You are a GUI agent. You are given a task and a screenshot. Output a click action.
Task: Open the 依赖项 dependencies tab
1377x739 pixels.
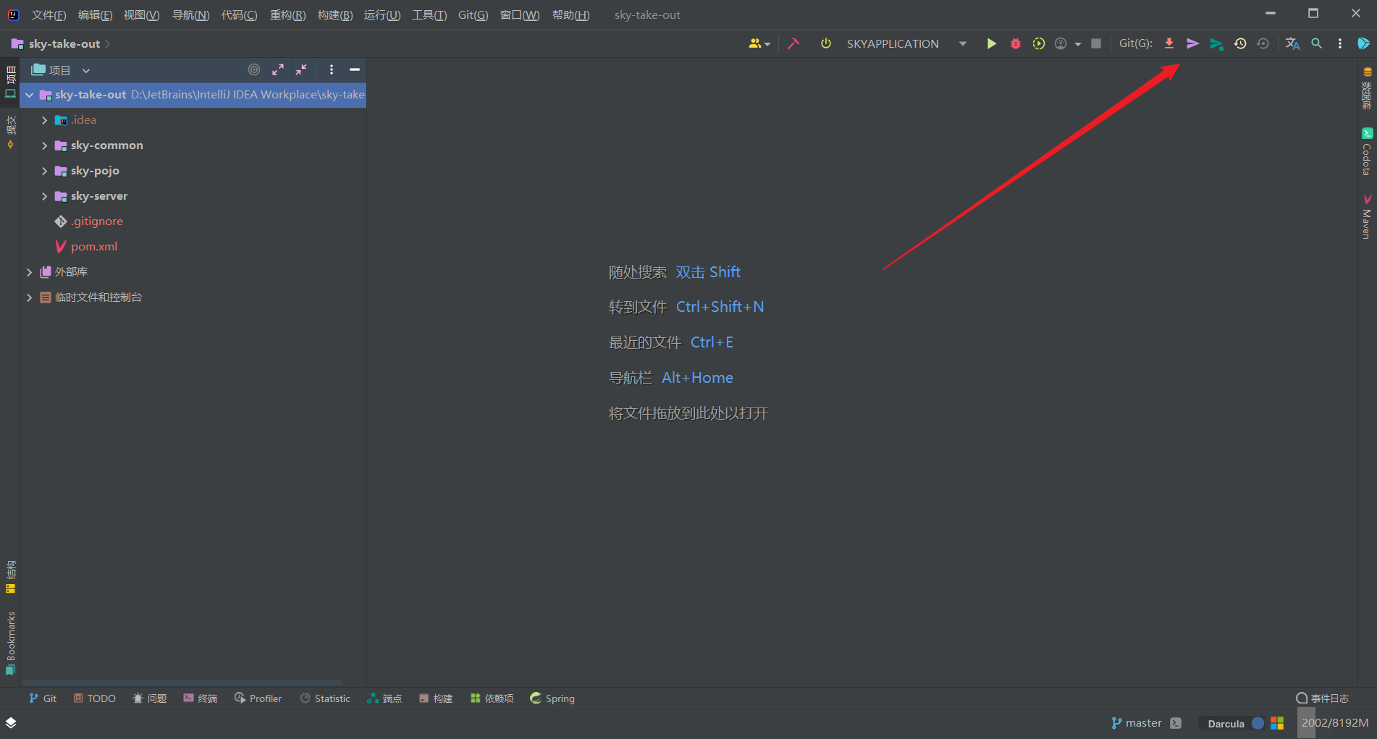[x=492, y=698]
